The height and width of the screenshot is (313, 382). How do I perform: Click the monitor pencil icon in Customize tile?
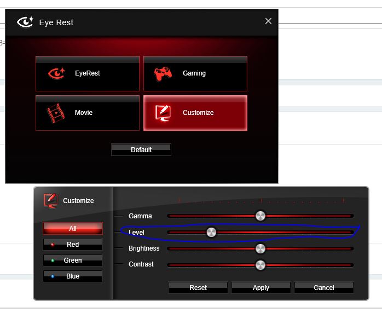point(163,113)
